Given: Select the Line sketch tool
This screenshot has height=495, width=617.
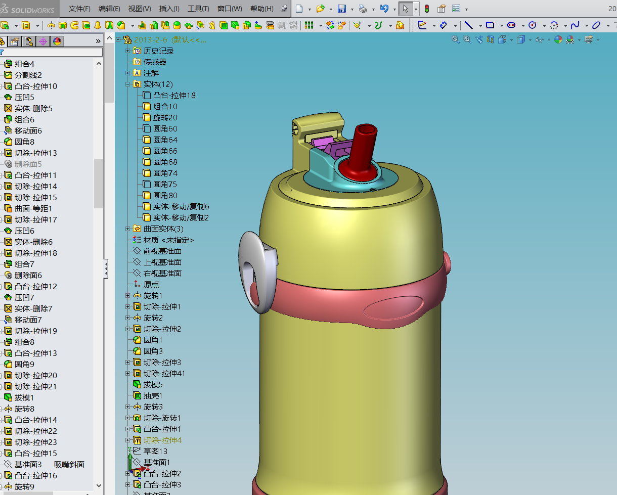Looking at the screenshot, I should [x=469, y=25].
